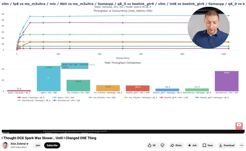
Task: Click the presenter webcam circle overlay
Action: click(209, 28)
